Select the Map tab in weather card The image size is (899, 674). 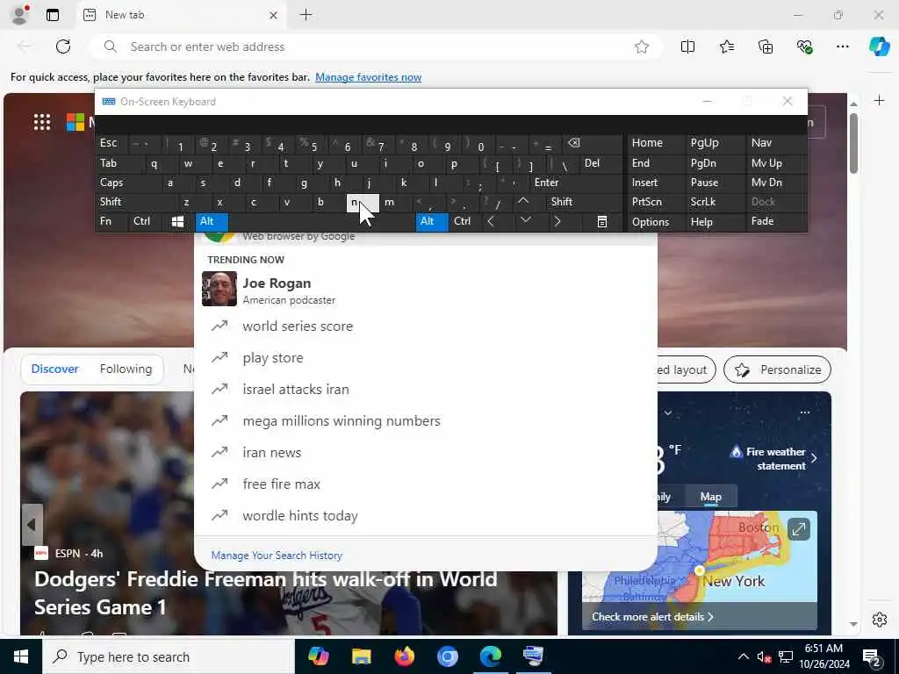click(710, 497)
